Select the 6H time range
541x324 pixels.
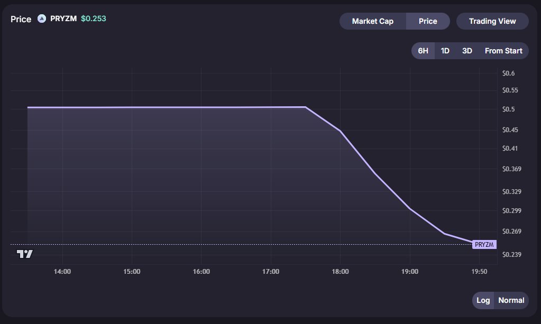423,51
